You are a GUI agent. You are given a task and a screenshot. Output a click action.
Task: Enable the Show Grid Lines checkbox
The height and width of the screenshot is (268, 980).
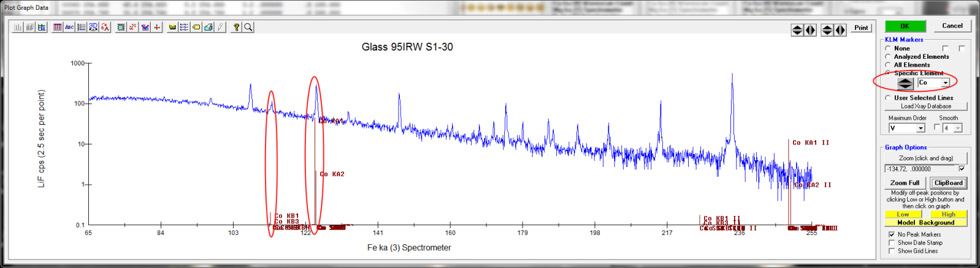click(892, 251)
